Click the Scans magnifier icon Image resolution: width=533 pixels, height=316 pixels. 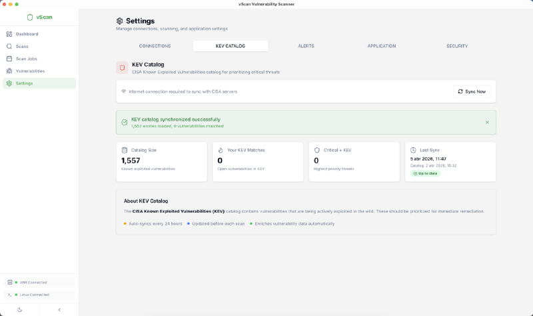[x=9, y=46]
